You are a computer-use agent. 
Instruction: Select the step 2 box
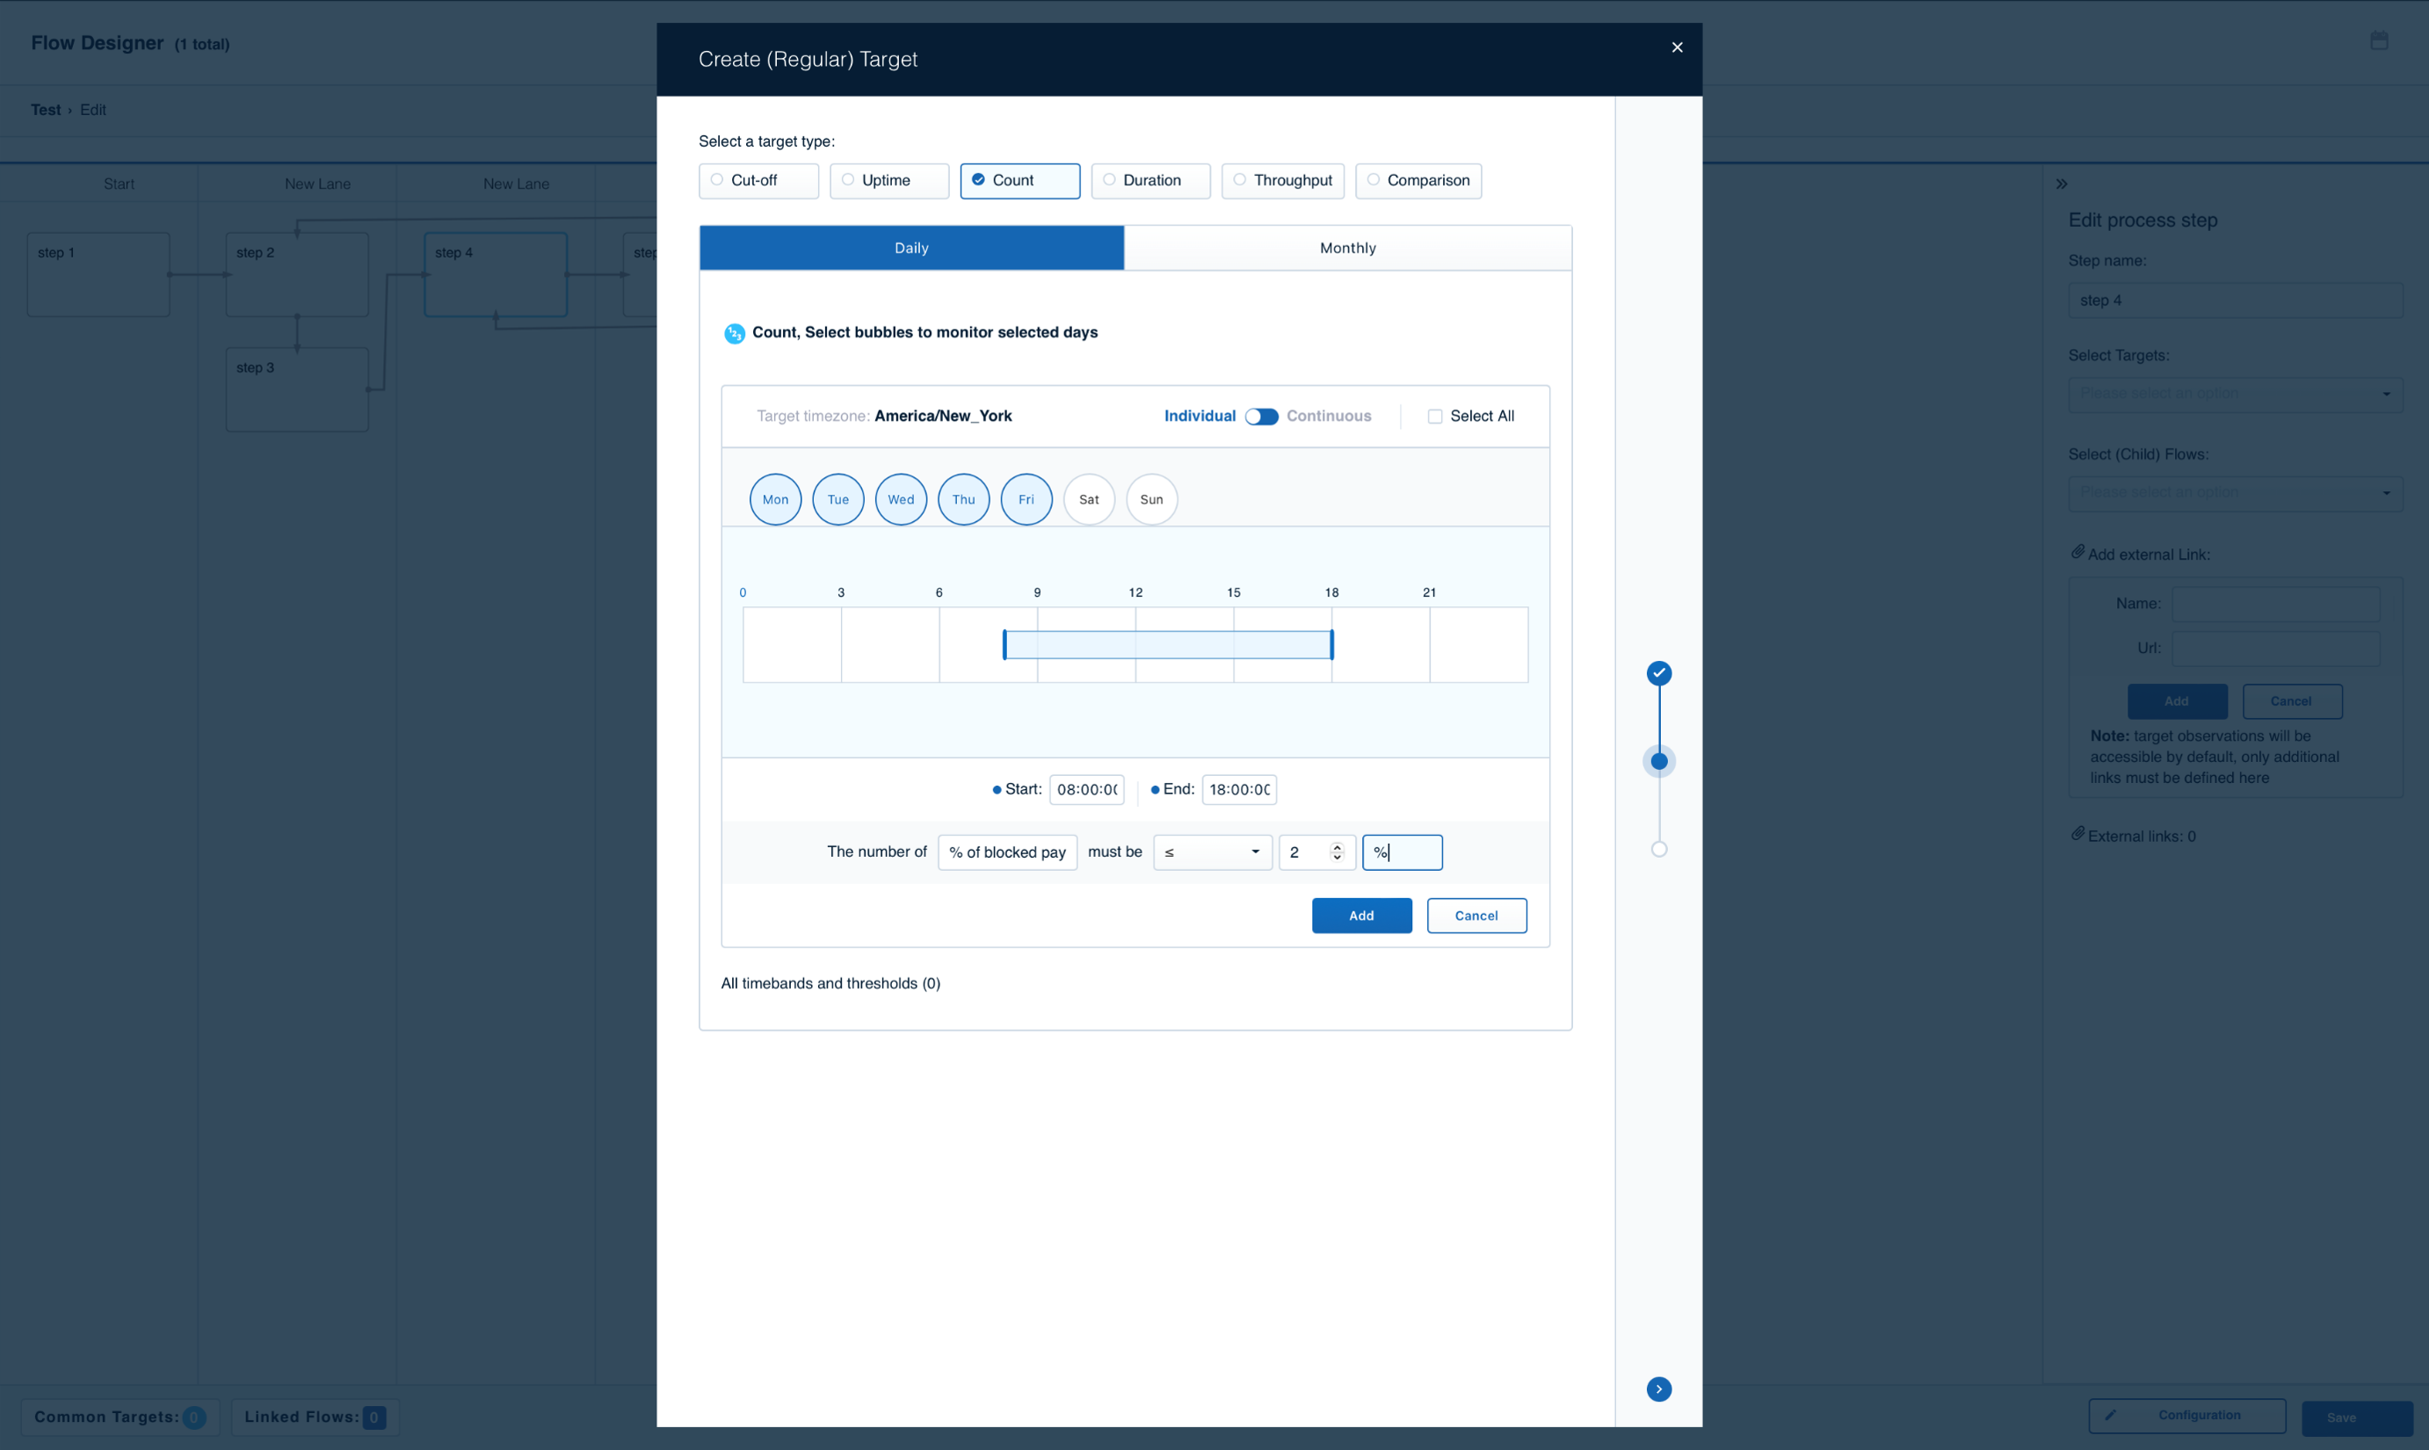[297, 274]
